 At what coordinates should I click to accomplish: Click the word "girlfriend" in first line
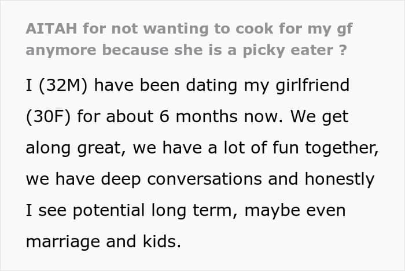pos(312,86)
